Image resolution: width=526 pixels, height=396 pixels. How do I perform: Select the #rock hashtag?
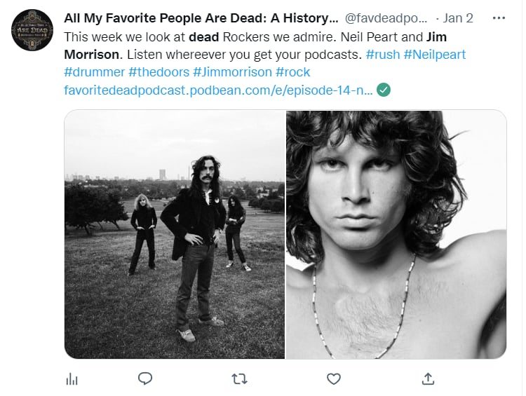click(x=293, y=72)
